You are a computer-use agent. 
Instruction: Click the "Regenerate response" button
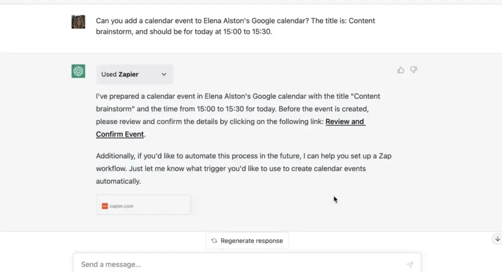pyautogui.click(x=247, y=241)
